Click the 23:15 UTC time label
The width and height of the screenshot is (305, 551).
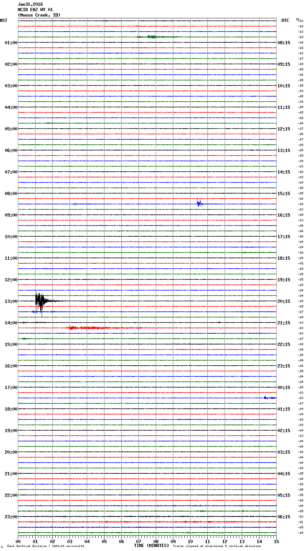click(x=284, y=366)
